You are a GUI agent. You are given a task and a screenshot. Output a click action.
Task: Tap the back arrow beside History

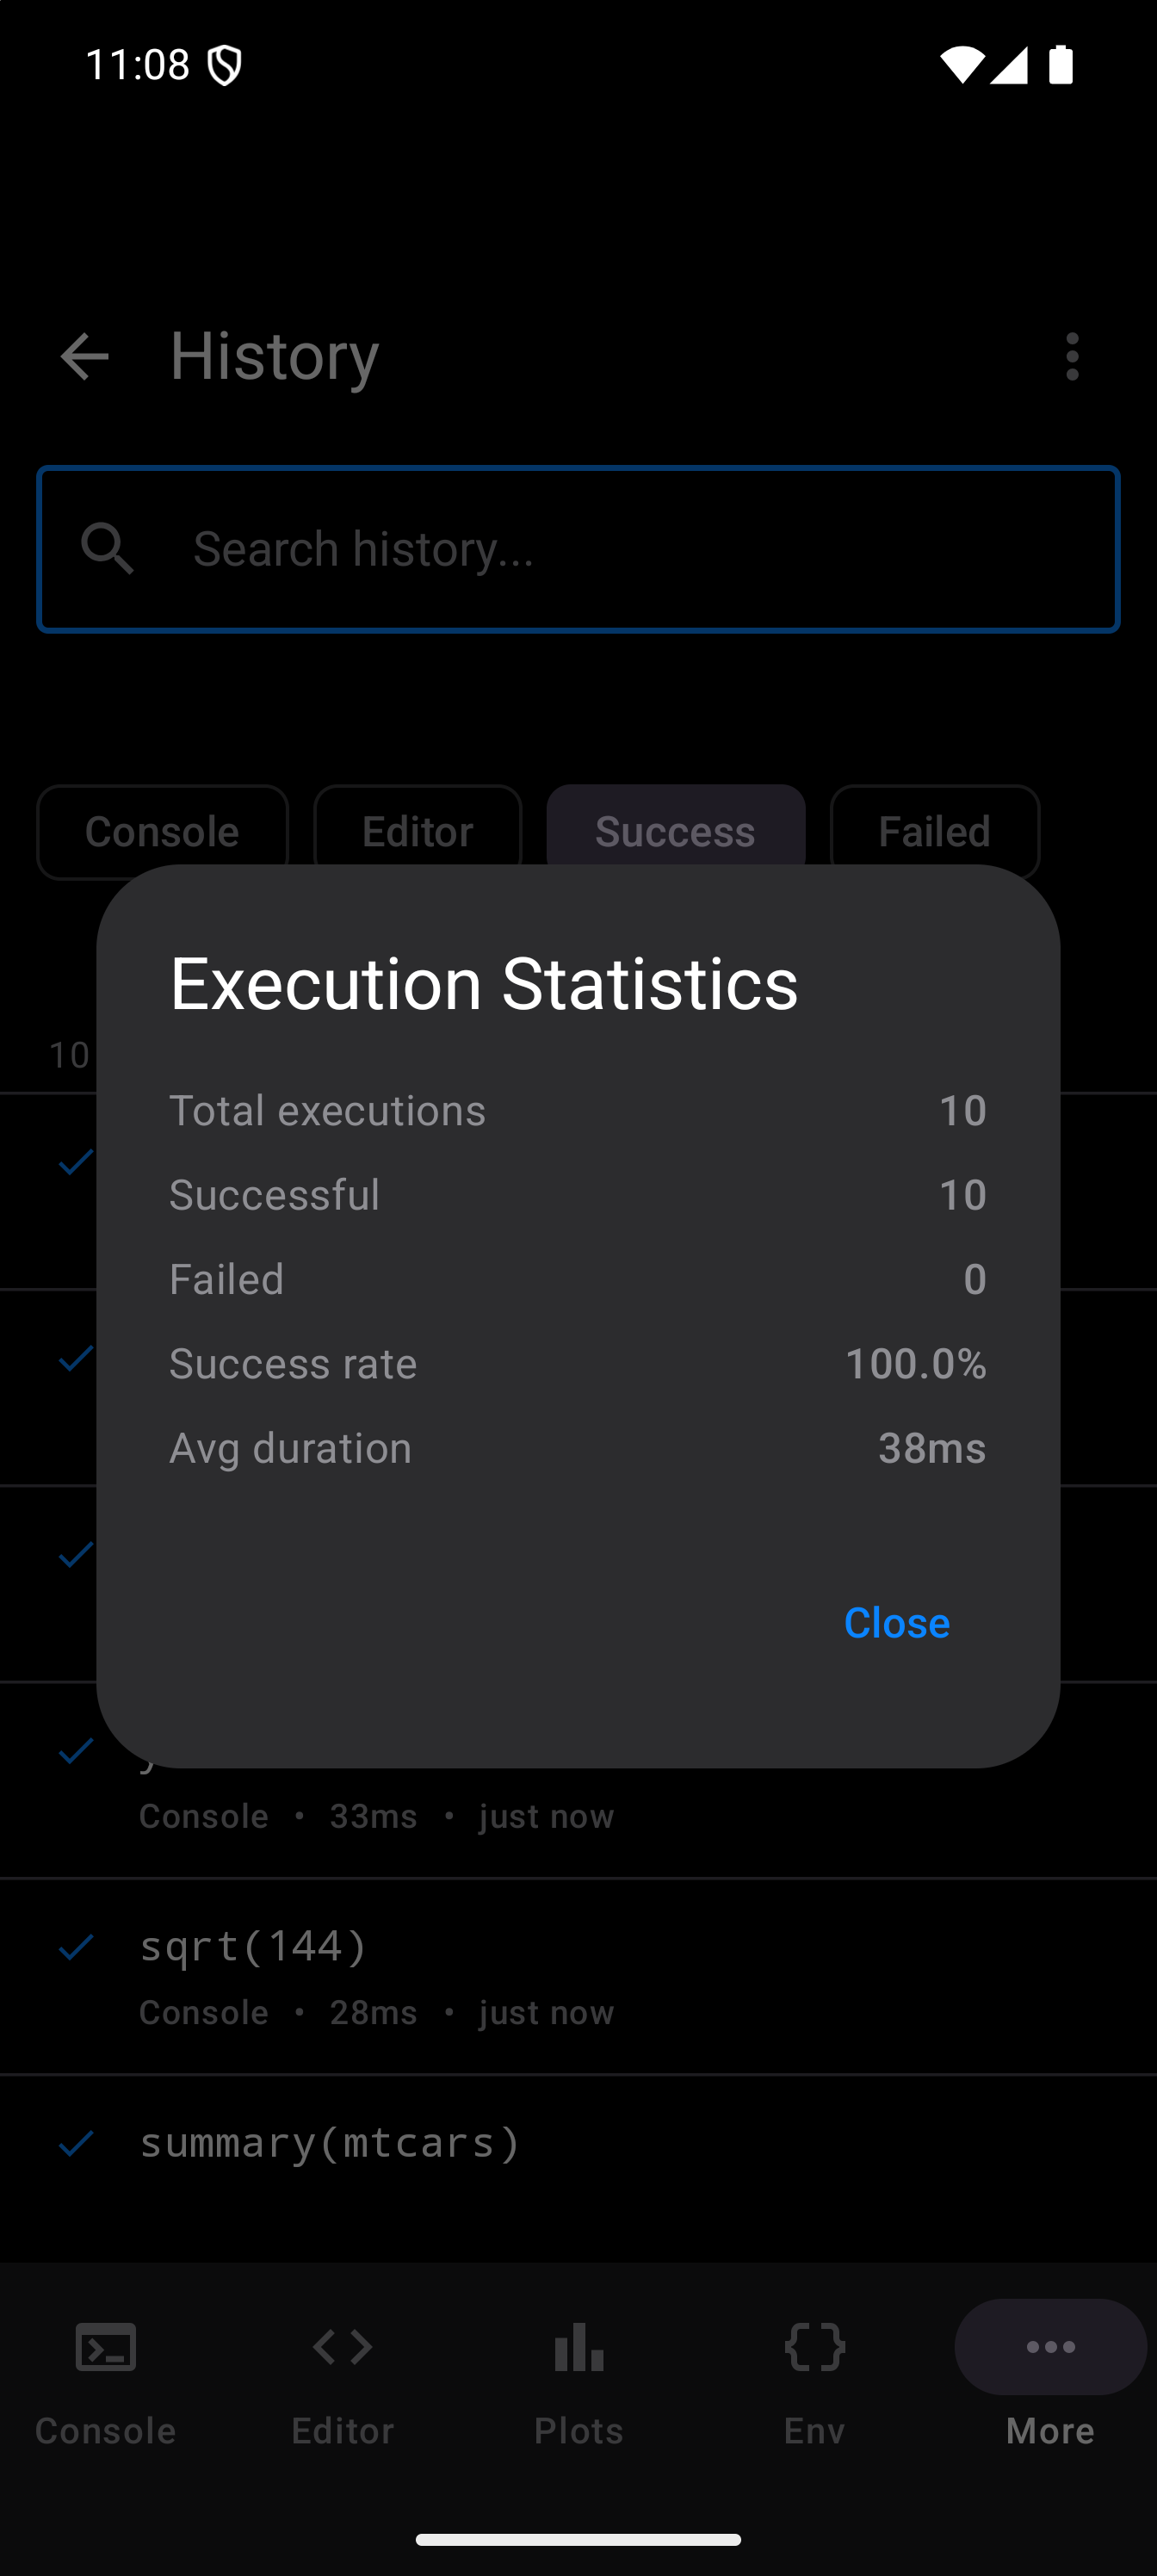[x=84, y=357]
